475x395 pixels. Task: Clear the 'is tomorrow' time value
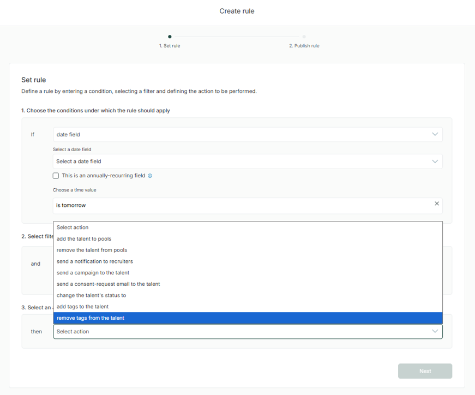click(x=436, y=204)
